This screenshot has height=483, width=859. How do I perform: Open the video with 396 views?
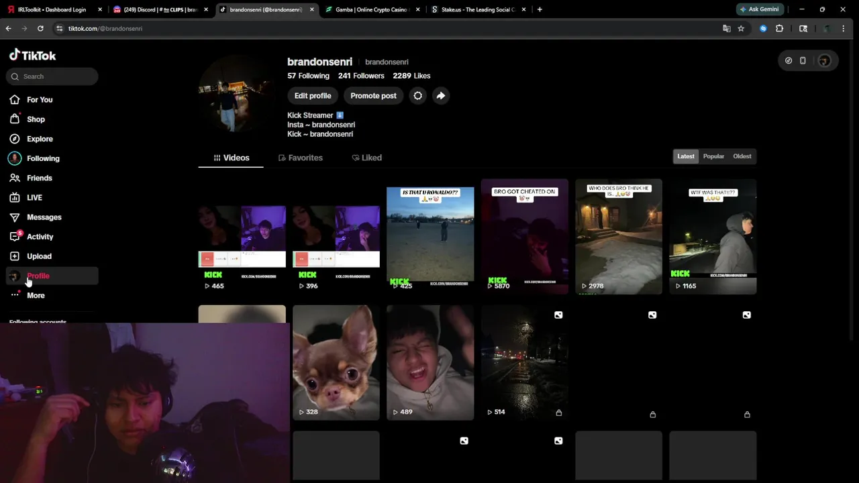pos(336,236)
